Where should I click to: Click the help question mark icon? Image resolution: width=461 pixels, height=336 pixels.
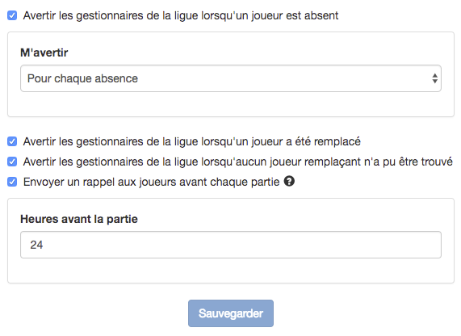coord(289,181)
